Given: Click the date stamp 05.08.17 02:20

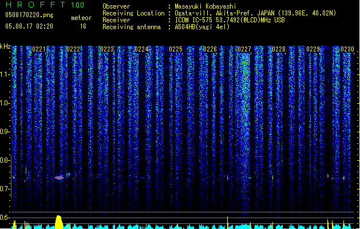Looking at the screenshot, I should (x=29, y=26).
